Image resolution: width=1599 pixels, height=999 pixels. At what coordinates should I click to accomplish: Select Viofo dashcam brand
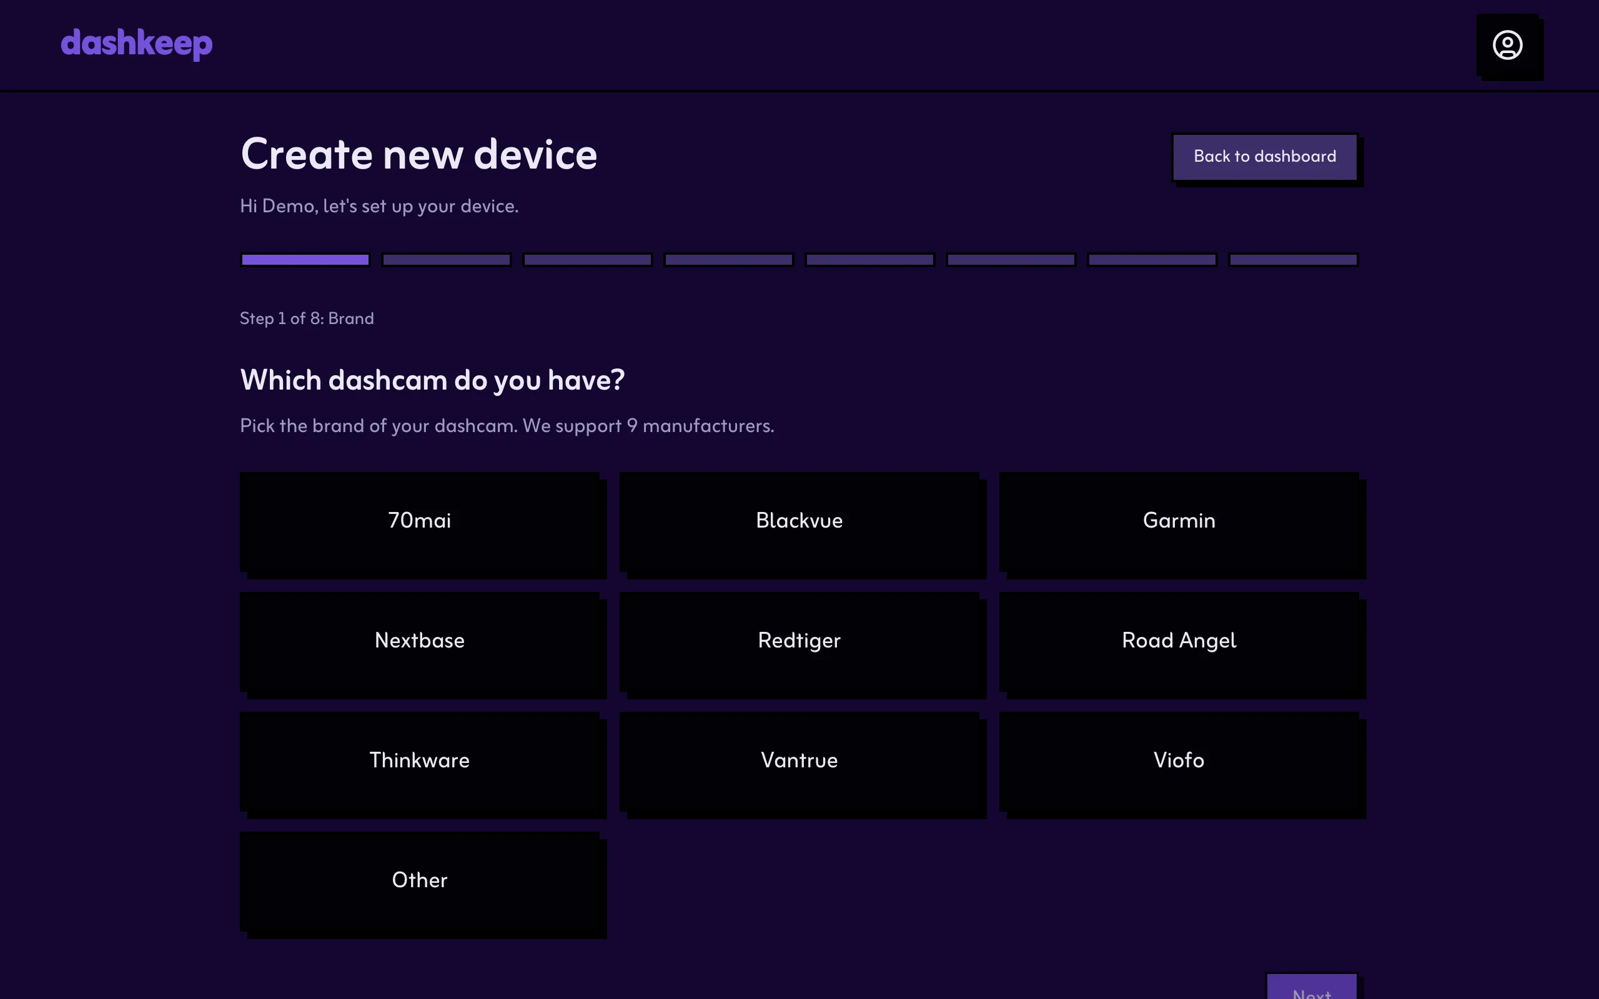1179,761
